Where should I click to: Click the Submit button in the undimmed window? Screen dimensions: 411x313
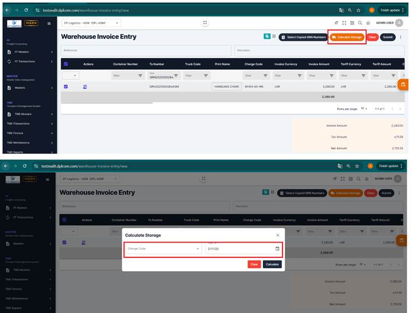(x=387, y=37)
